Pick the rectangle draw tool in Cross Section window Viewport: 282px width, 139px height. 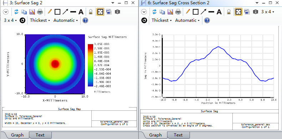[x=196, y=12]
